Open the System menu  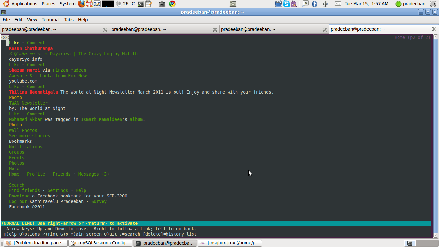tap(67, 4)
